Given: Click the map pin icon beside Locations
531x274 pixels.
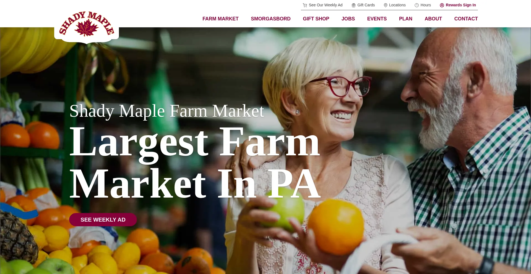Looking at the screenshot, I should pos(386,5).
